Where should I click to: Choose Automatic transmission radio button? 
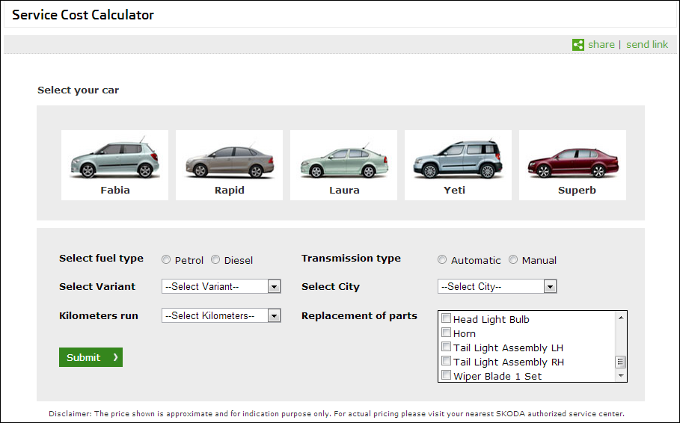442,259
